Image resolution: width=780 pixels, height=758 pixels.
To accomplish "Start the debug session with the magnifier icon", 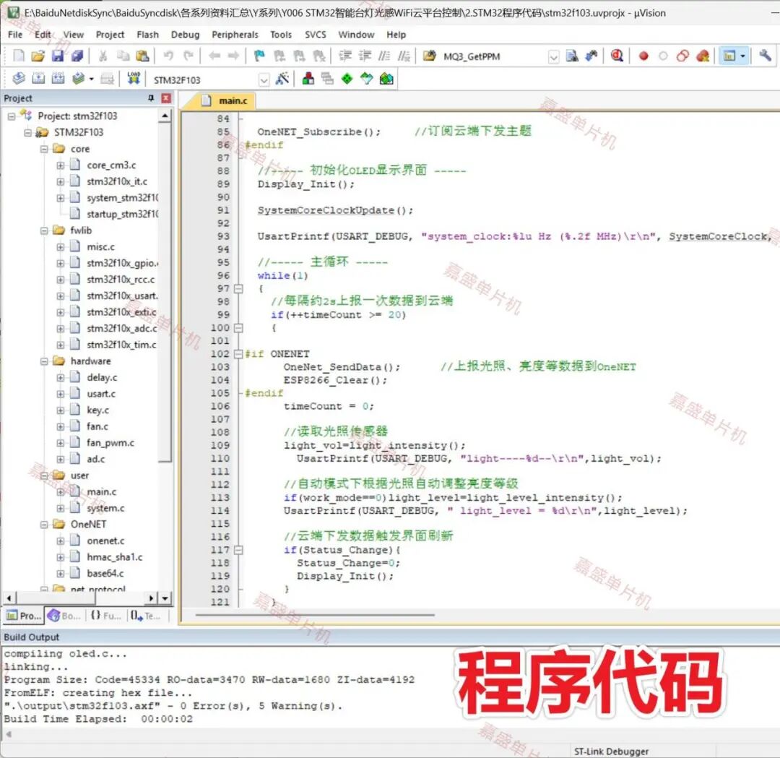I will tap(617, 56).
